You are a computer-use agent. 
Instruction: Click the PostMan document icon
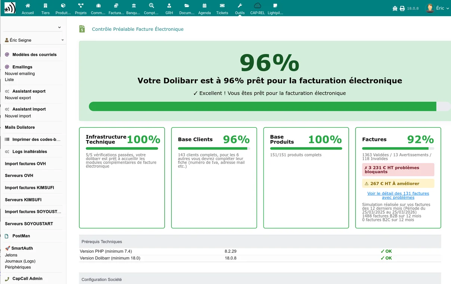coord(7,236)
